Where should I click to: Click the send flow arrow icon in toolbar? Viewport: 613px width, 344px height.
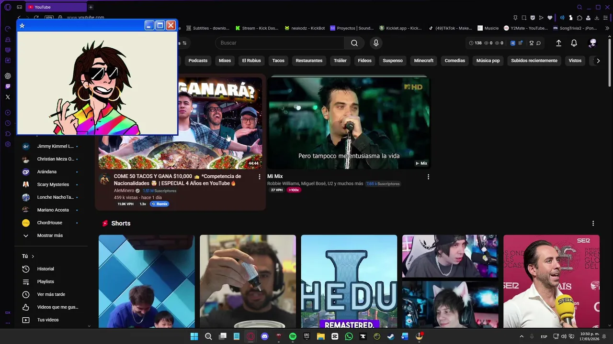coord(541,18)
